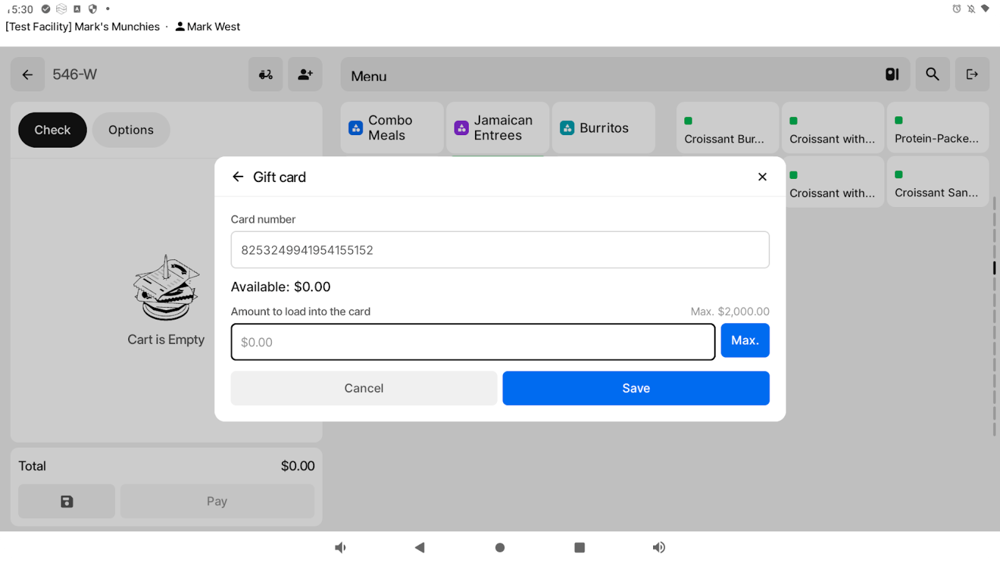The image size is (1000, 564).
Task: Tap the volume up speaker icon
Action: tap(659, 547)
